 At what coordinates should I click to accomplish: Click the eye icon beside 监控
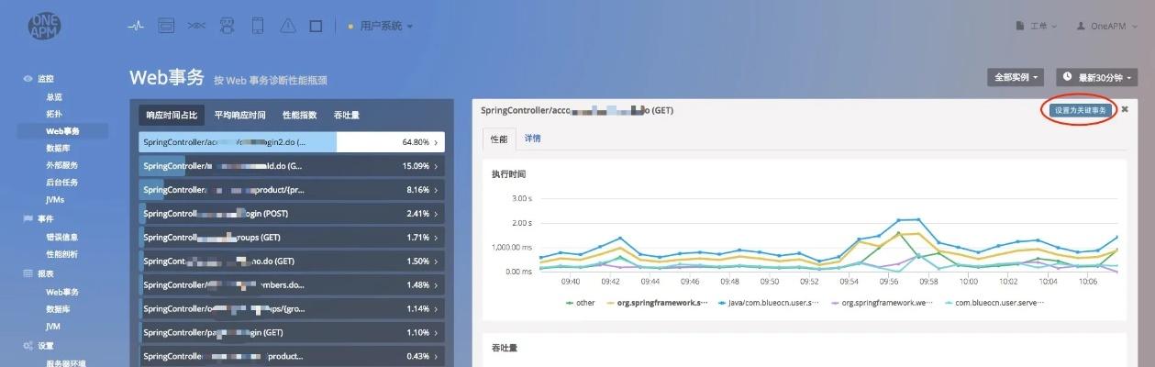point(28,79)
